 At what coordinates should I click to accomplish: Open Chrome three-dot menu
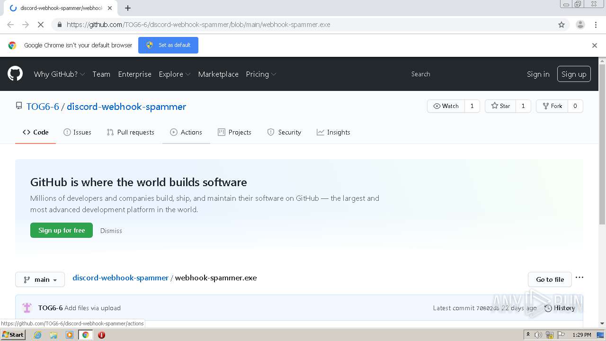tap(596, 25)
